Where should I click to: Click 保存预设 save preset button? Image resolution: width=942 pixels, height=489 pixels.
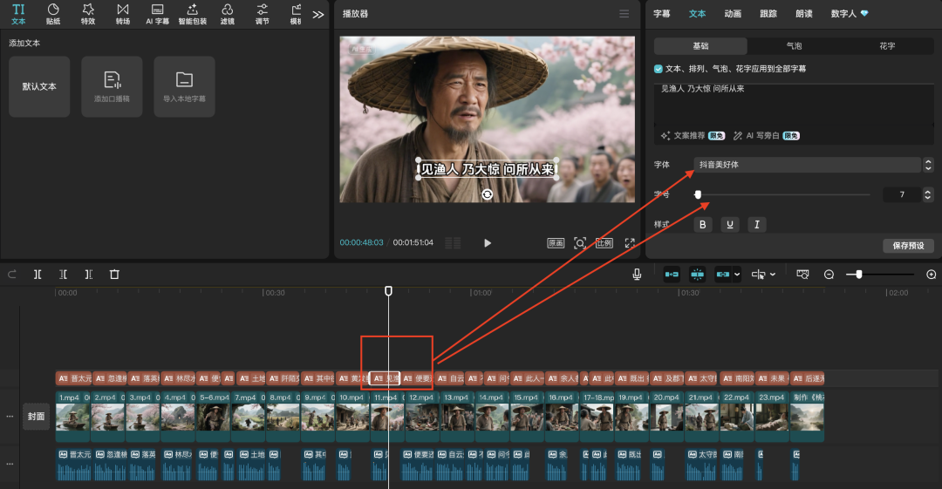tap(908, 246)
